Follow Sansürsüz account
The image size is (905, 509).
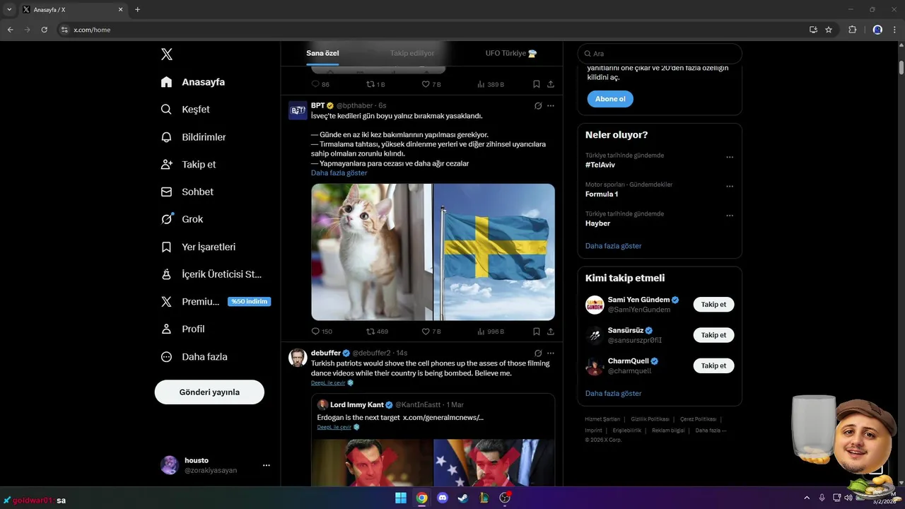pos(713,335)
